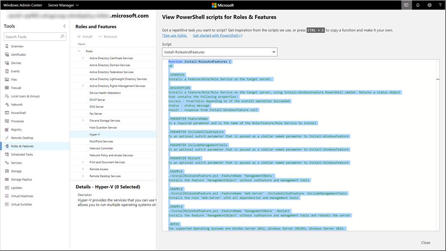This screenshot has height=251, width=446.
Task: Close the PowerShell scripts panel
Action: pyautogui.click(x=426, y=242)
